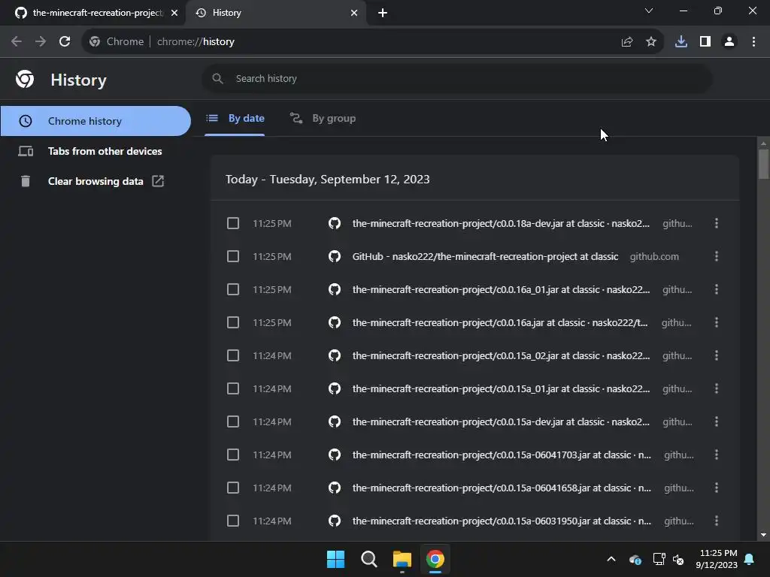Screen dimensions: 770x577
Task: Reload the history page
Action: pos(65,42)
